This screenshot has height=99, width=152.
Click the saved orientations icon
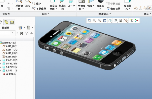(x=115, y=21)
